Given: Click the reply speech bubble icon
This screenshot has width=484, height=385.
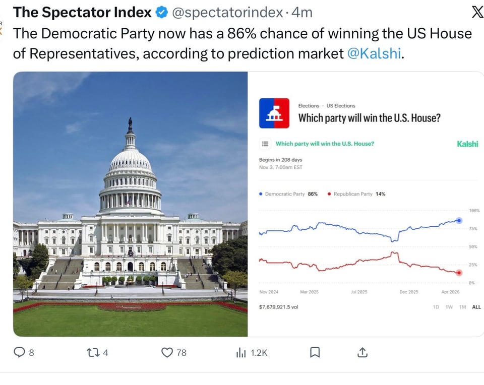Looking at the screenshot, I should 20,353.
